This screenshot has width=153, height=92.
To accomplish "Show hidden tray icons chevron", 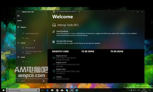I will point(129,90).
